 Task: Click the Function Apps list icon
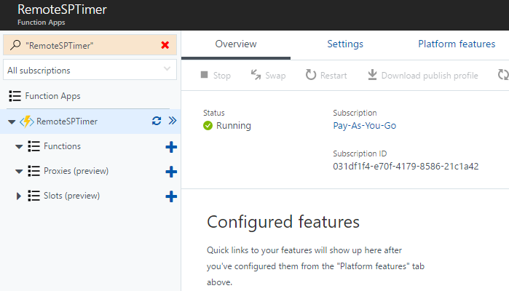[15, 96]
